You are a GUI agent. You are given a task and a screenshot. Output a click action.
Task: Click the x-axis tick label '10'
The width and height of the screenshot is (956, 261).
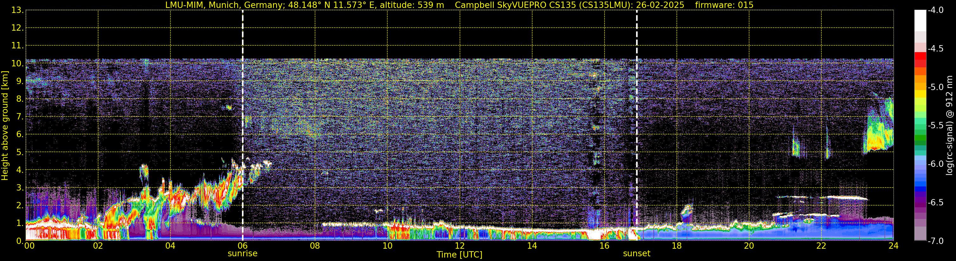point(387,246)
